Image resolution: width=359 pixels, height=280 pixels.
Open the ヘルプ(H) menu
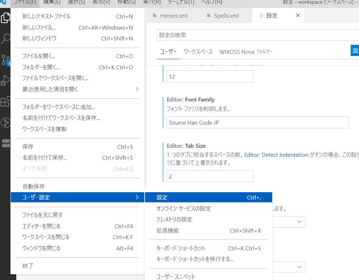tap(211, 2)
